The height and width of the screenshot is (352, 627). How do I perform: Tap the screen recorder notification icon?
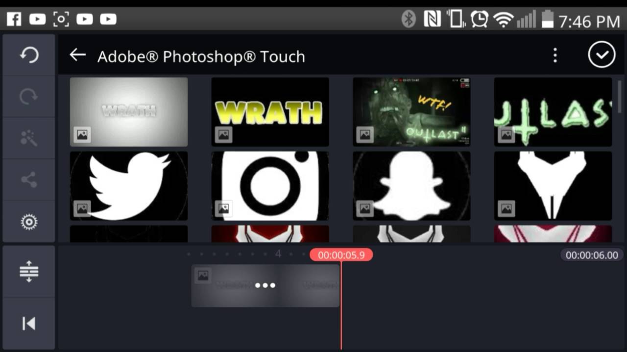point(61,19)
